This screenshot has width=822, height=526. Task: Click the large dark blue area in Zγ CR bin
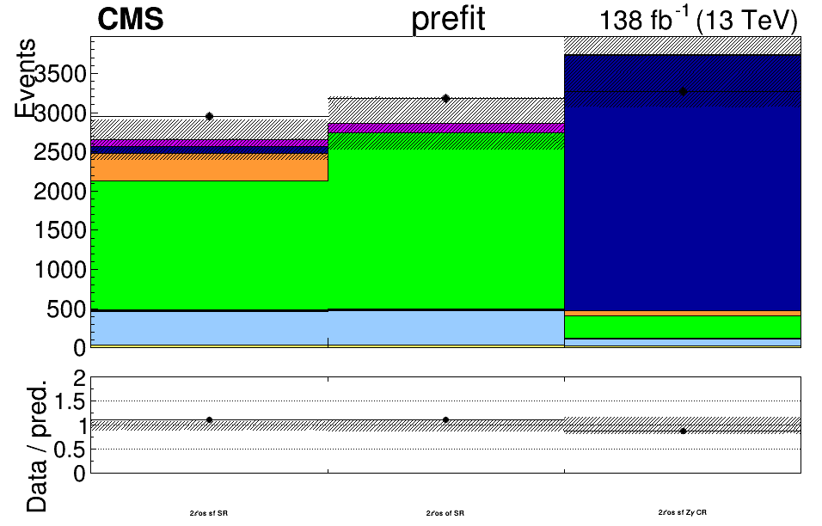pyautogui.click(x=683, y=182)
